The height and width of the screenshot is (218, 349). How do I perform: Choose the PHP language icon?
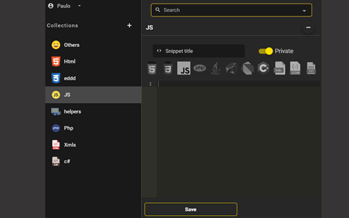click(x=200, y=69)
